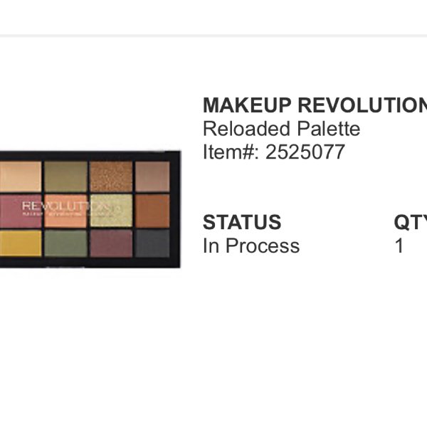427x427 pixels.
Task: Click the gold-green shimmer middle swatch
Action: pos(111,211)
